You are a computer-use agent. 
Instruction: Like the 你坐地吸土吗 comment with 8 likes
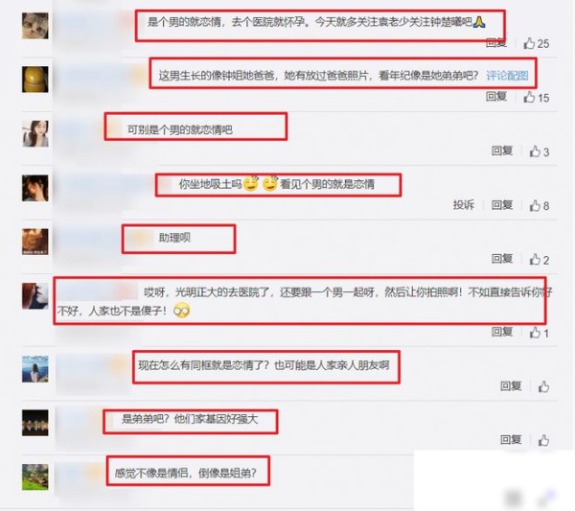(x=535, y=205)
